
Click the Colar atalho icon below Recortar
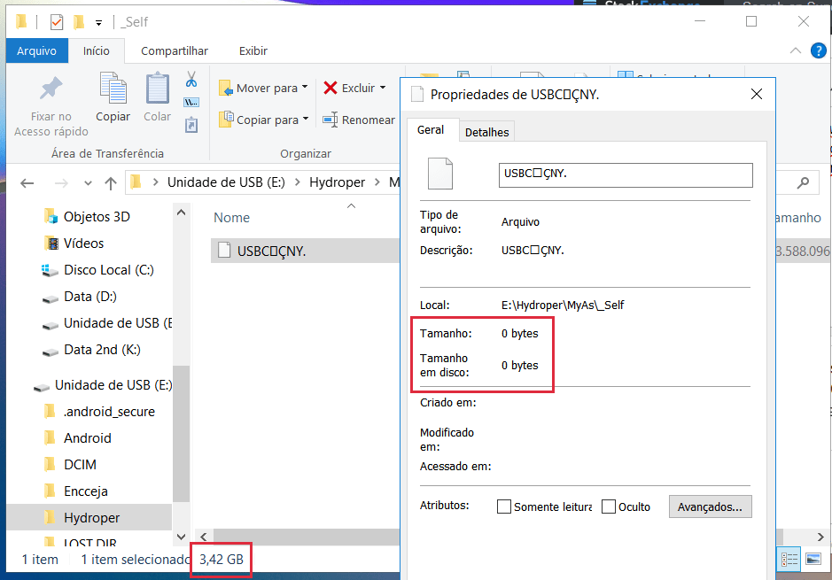(191, 126)
